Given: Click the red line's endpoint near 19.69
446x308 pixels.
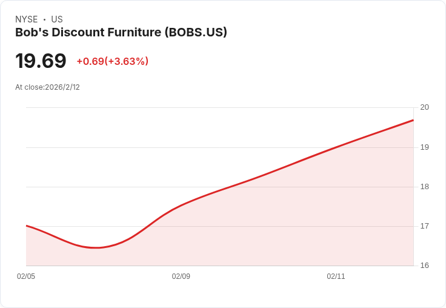Looking at the screenshot, I should [x=413, y=120].
